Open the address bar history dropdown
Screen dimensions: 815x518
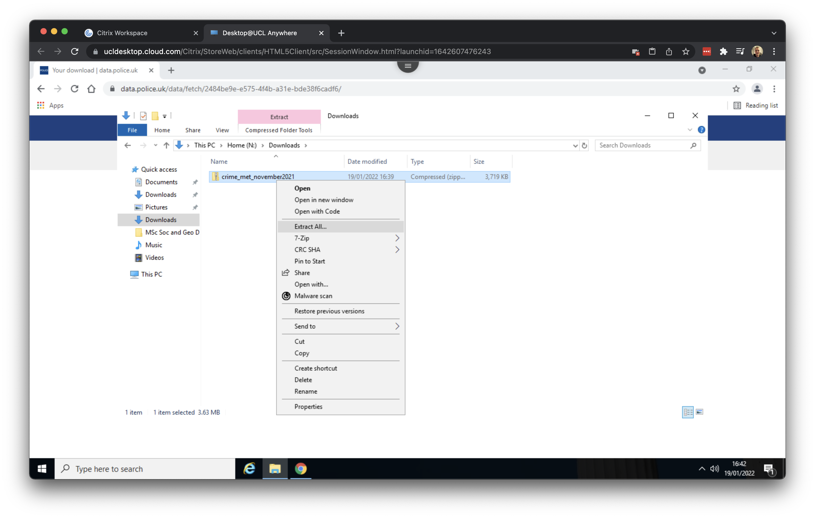pos(575,145)
